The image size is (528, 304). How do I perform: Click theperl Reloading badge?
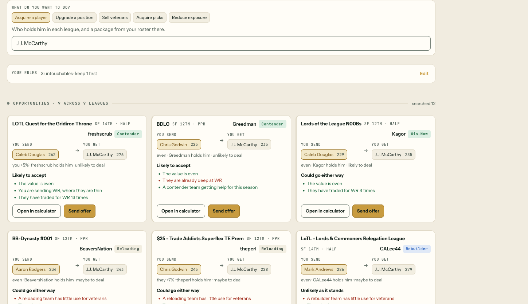point(273,249)
